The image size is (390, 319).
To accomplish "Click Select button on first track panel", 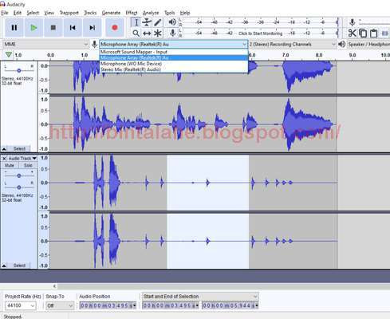I will point(19,148).
